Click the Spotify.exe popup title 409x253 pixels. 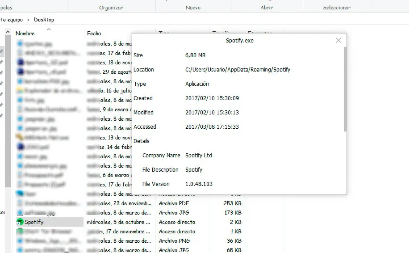pyautogui.click(x=239, y=41)
